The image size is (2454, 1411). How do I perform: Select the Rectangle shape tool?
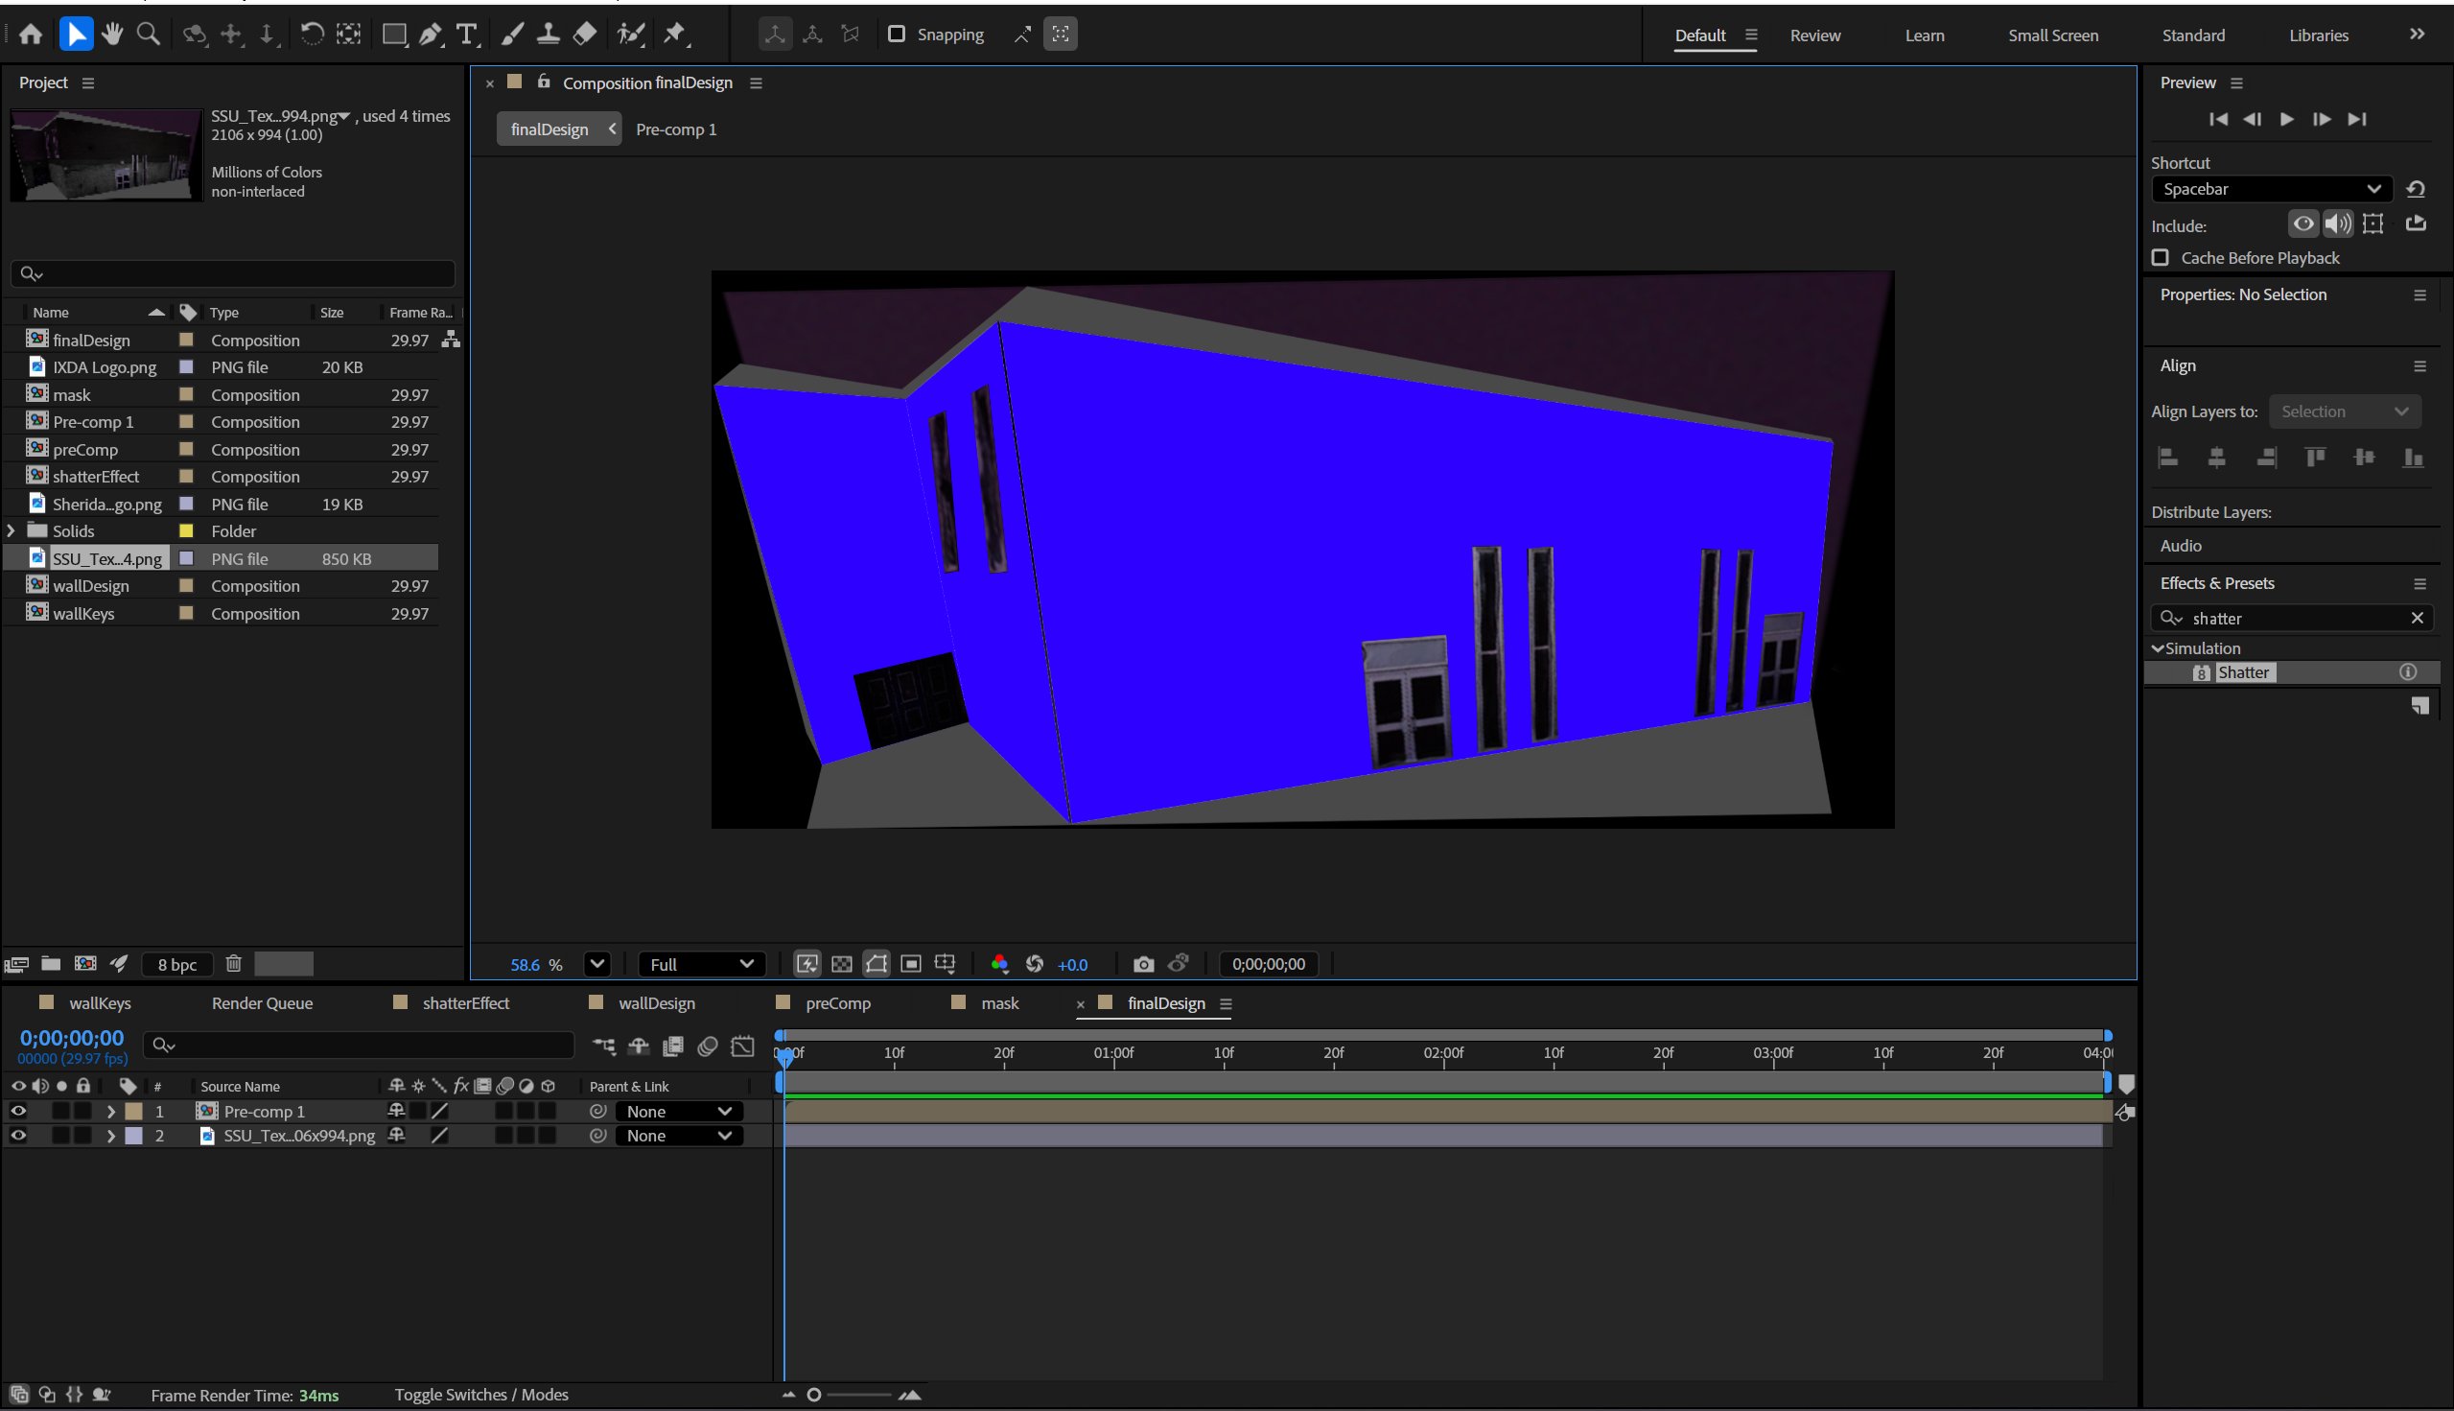point(393,34)
